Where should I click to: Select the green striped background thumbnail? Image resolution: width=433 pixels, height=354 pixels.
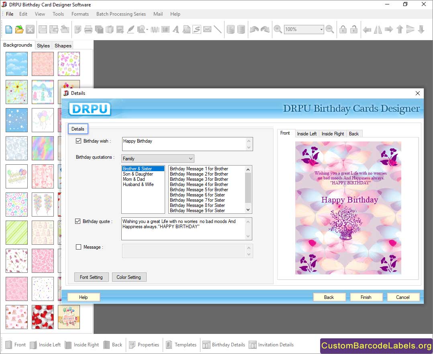tap(16, 233)
